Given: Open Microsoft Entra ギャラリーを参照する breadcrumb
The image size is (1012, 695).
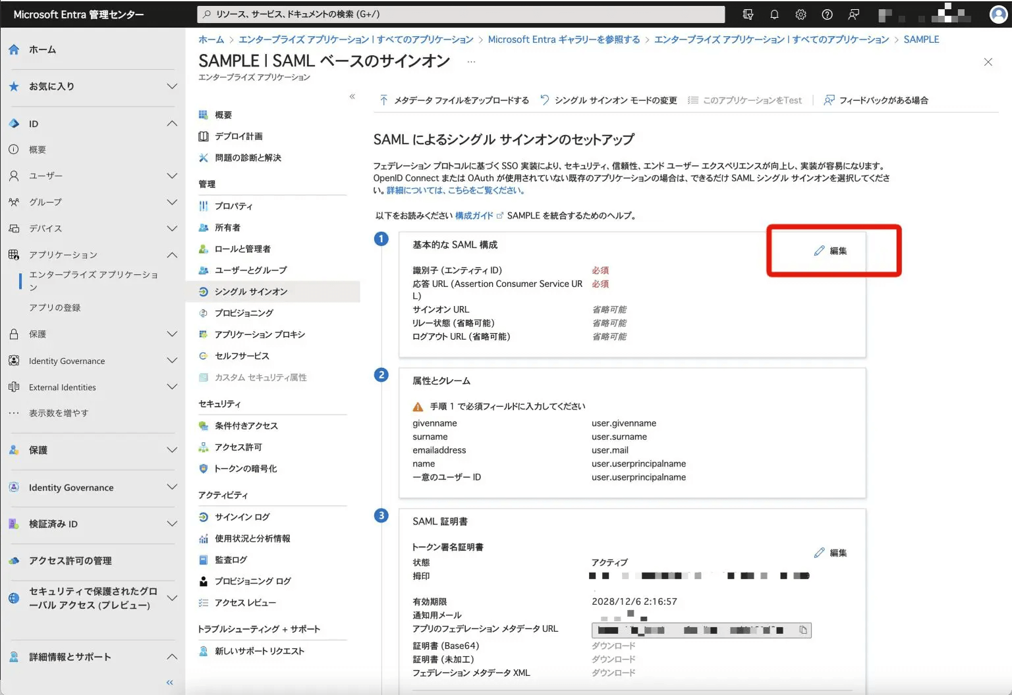Looking at the screenshot, I should coord(564,39).
